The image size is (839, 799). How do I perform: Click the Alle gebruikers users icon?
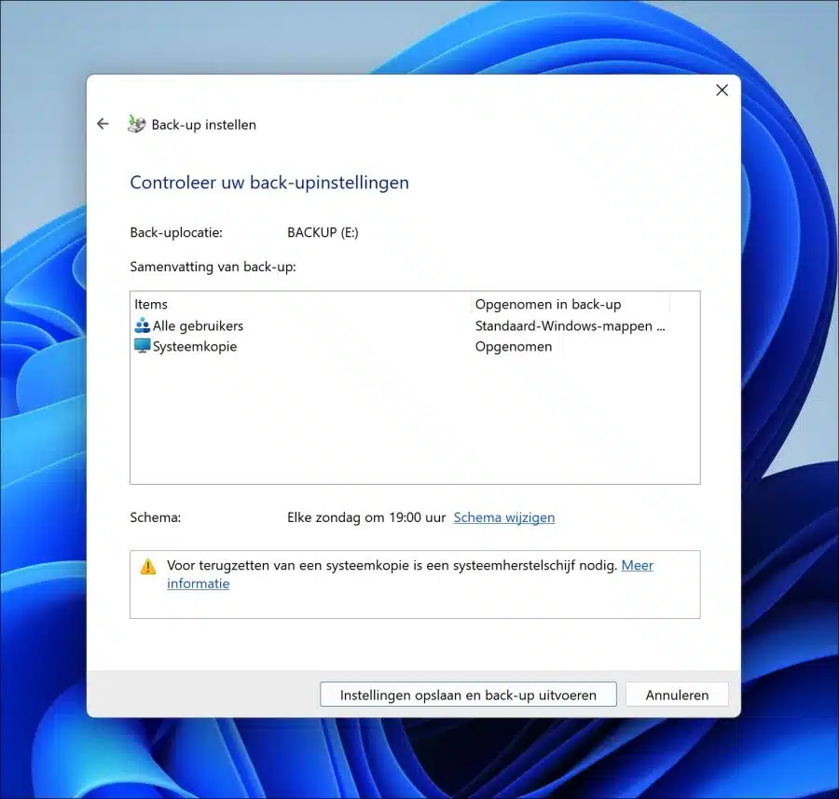point(143,325)
